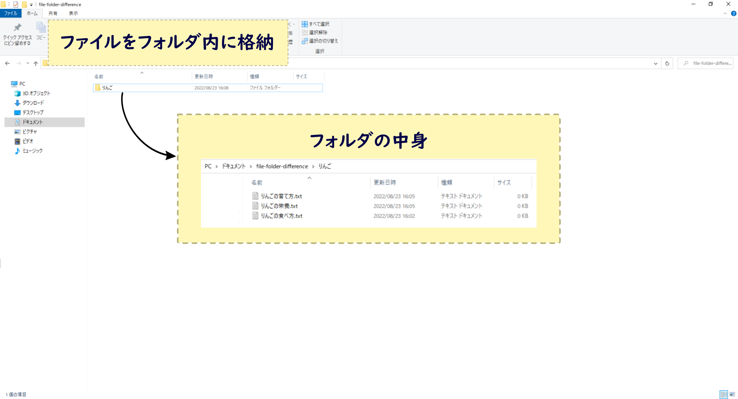Collapse the ribbon with the chevron
738x399 pixels.
[x=725, y=13]
